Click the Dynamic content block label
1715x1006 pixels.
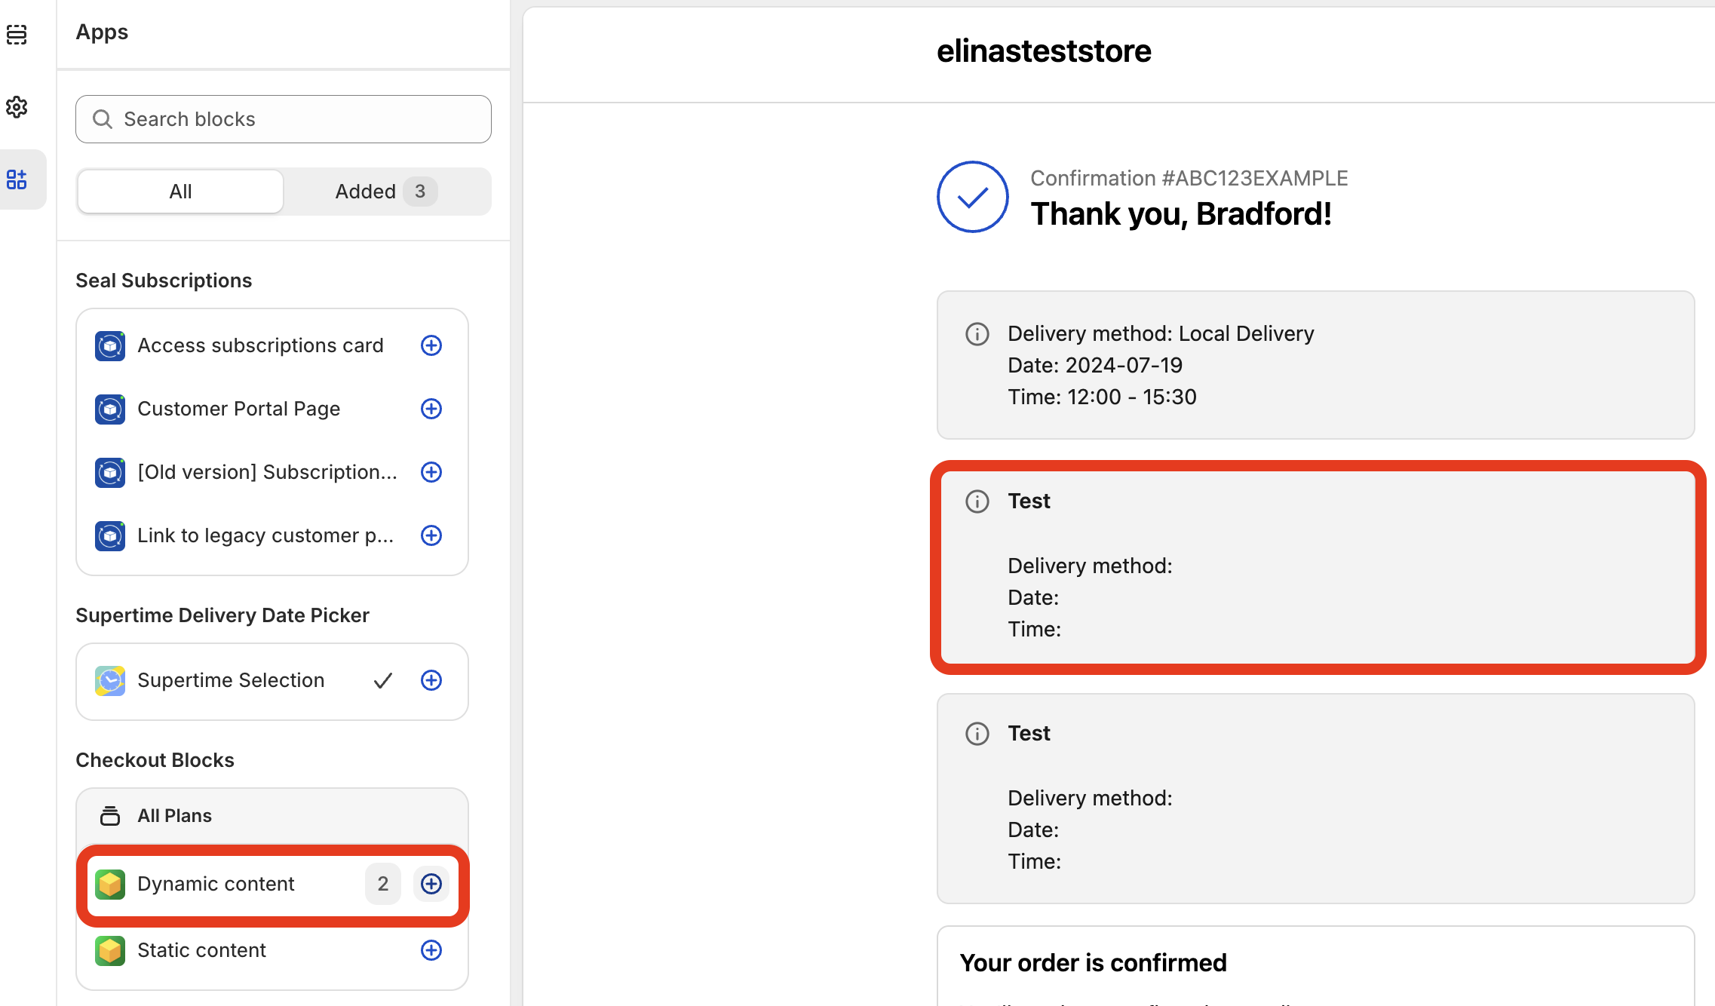[216, 884]
